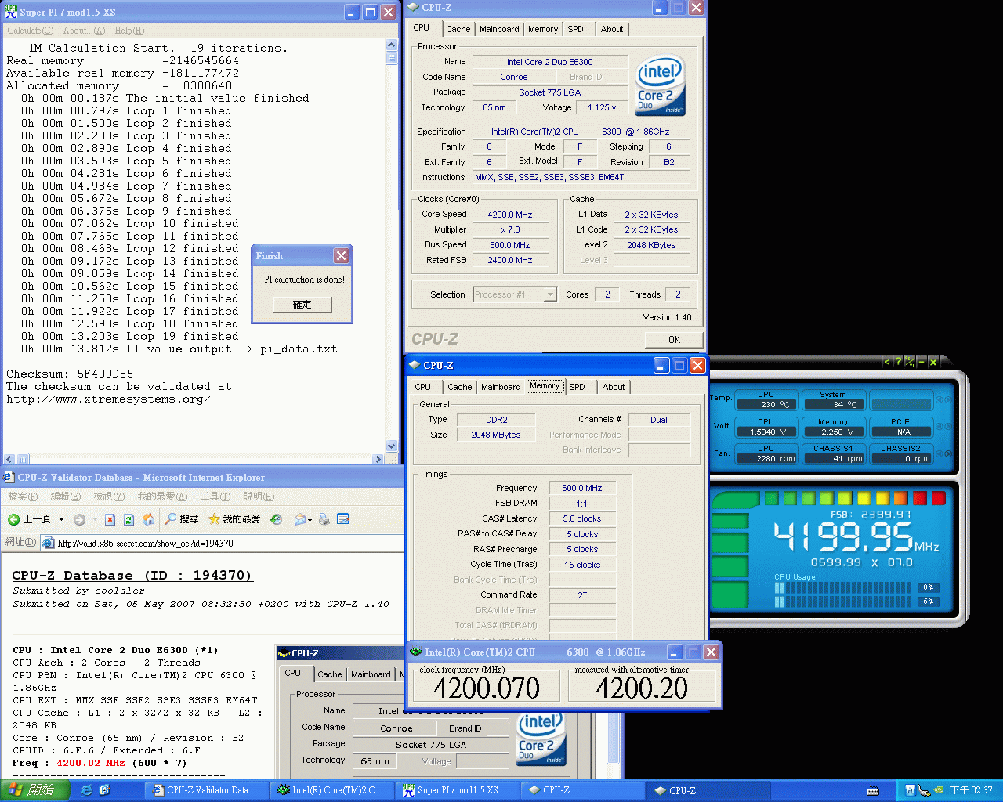Click the left arrow of Super PI horizontal scrollbar

pyautogui.click(x=9, y=460)
